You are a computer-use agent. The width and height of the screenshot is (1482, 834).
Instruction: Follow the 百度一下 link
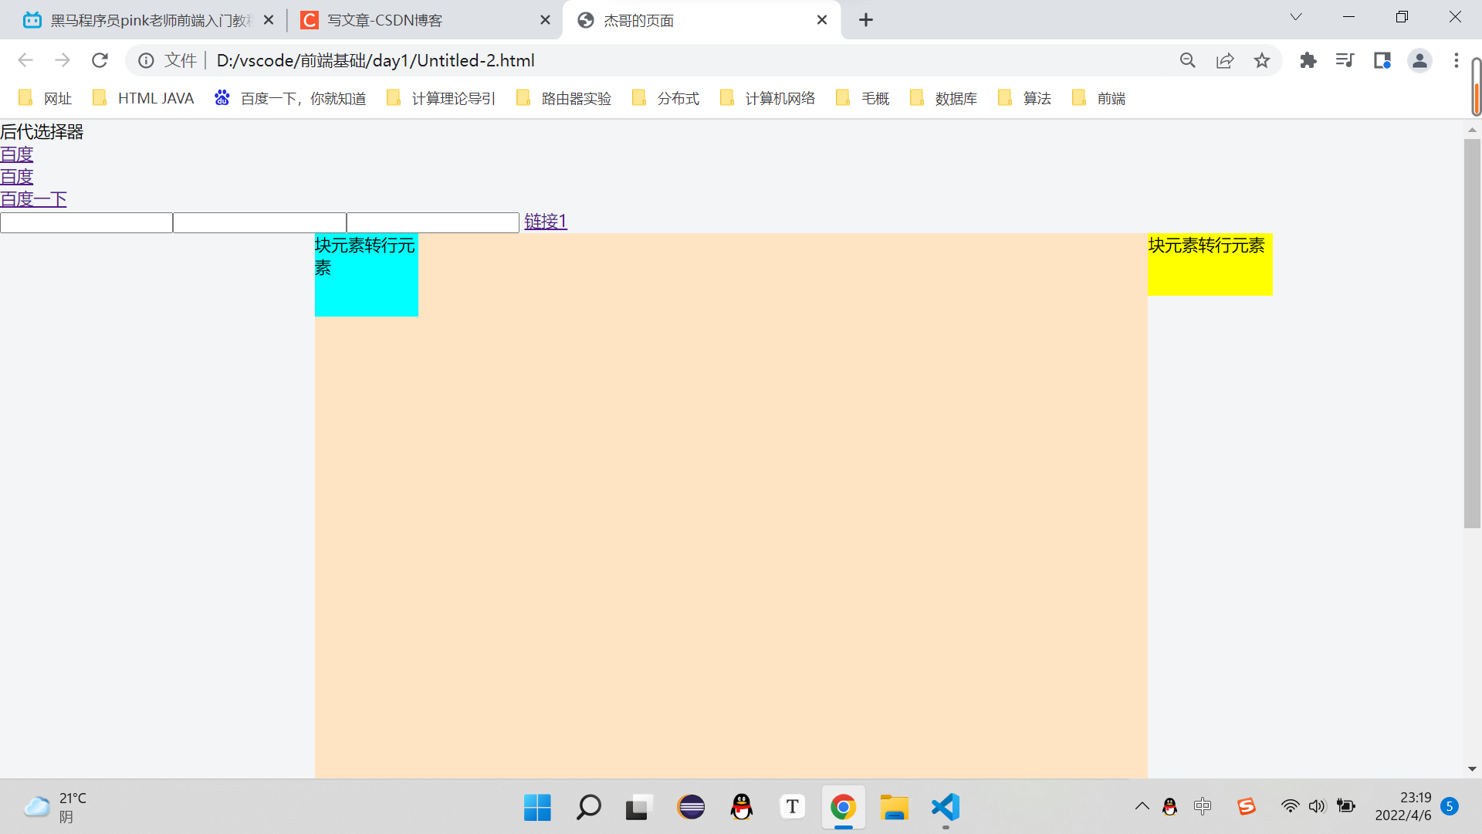[x=33, y=199]
